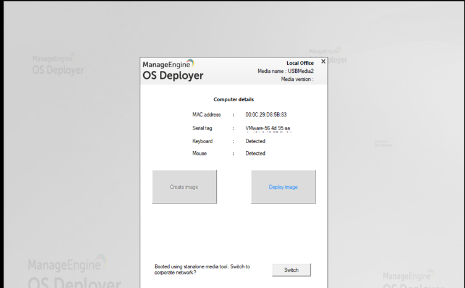Image resolution: width=465 pixels, height=288 pixels.
Task: Click the 'Booted using stanalone media tool' message
Action: (203, 269)
